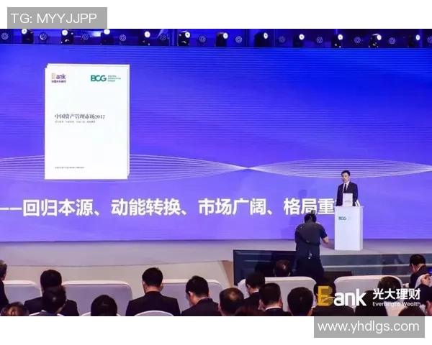
Task: Click the 格局重 text near the speaker
Action: pos(310,208)
